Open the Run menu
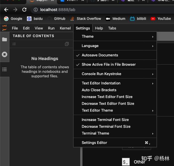174x166 pixels. point(51,28)
